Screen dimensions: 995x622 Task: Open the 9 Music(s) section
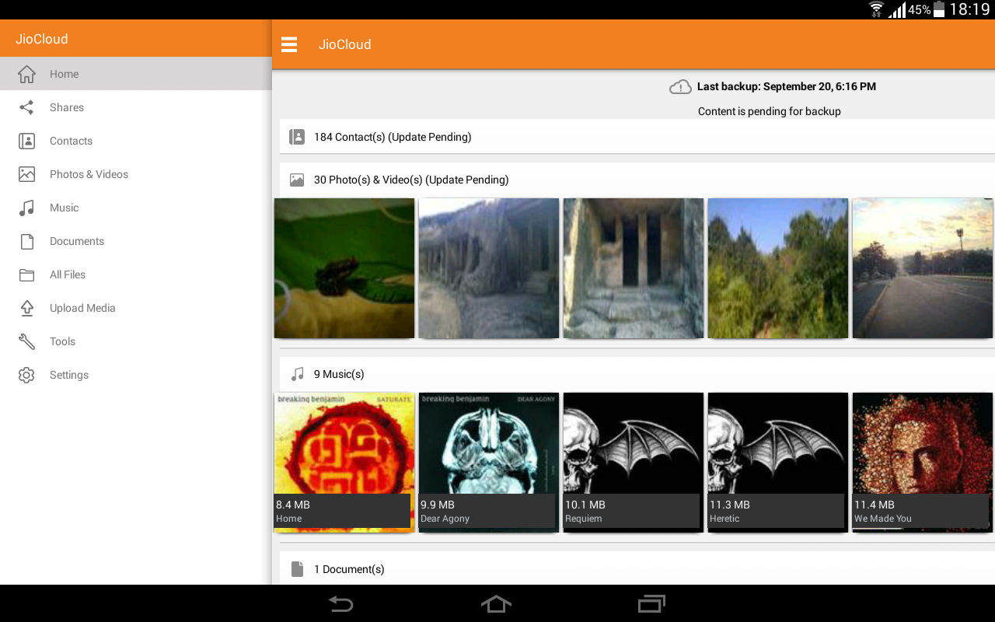(x=637, y=374)
